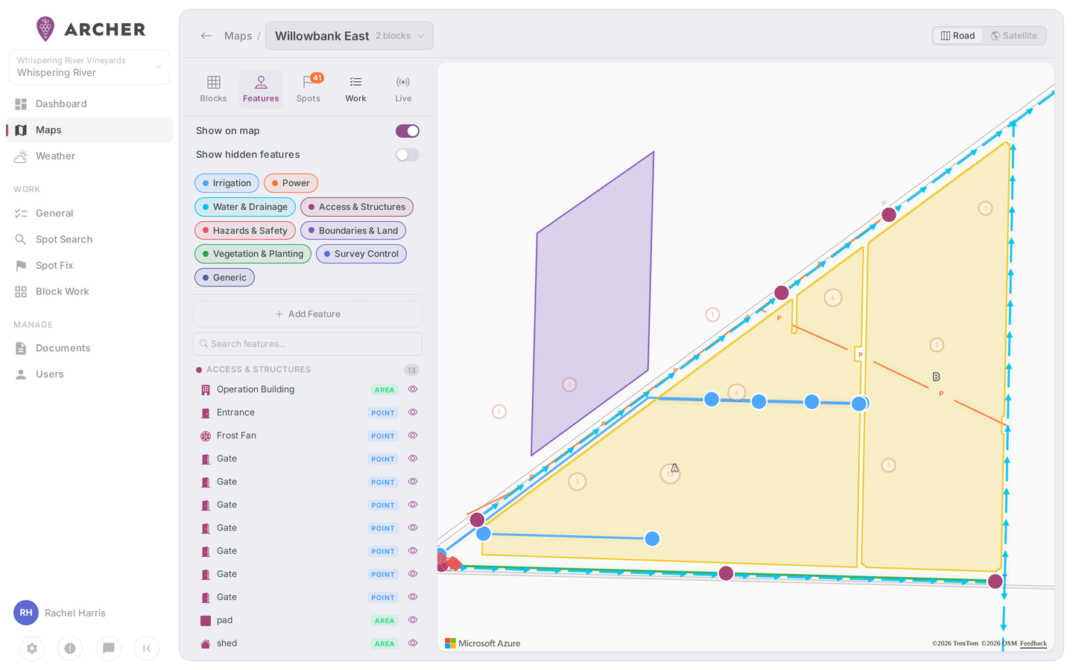Click the shed feature icon

click(x=206, y=644)
